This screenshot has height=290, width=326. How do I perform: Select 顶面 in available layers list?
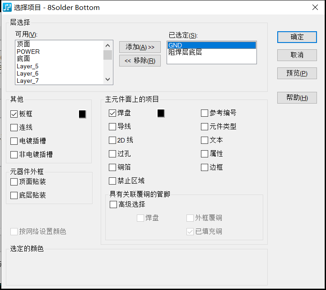tap(60, 44)
